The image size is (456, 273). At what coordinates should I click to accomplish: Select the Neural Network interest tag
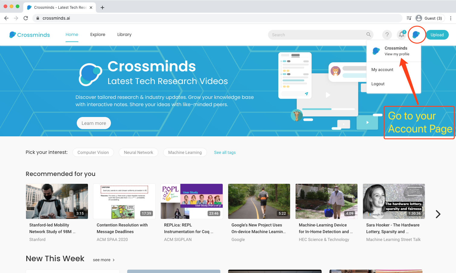(x=138, y=152)
